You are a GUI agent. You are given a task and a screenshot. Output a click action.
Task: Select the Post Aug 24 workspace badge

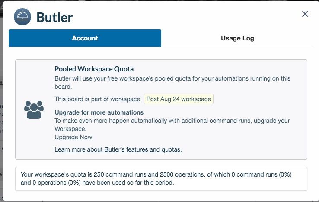tap(179, 99)
